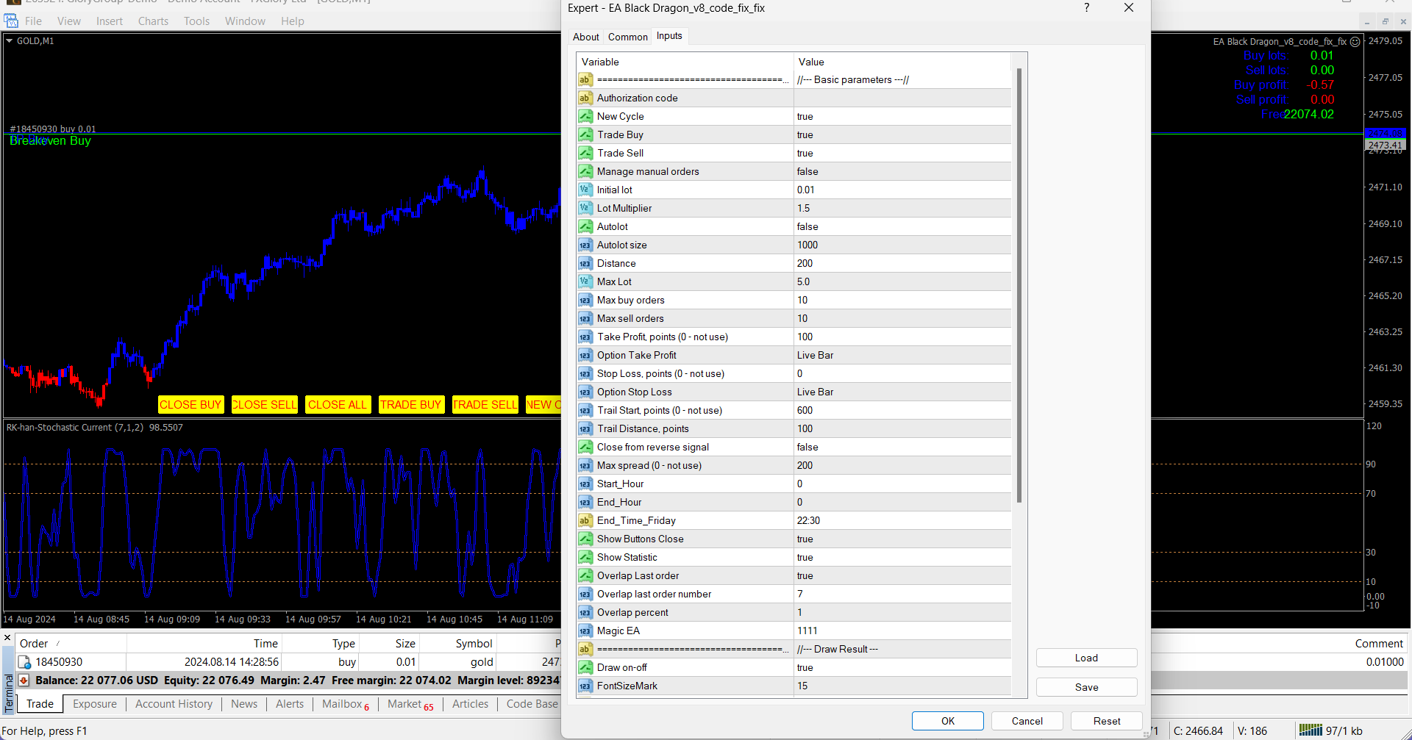Click the integer icon beside Distance
This screenshot has width=1412, height=740.
coord(585,263)
